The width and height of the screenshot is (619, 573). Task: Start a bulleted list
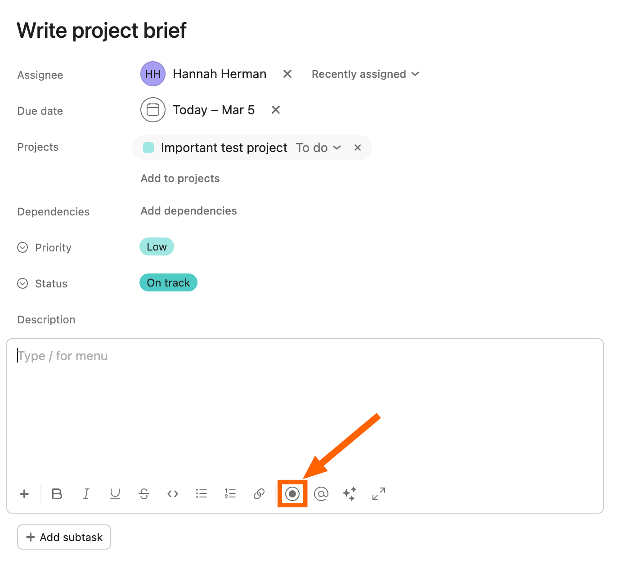202,494
